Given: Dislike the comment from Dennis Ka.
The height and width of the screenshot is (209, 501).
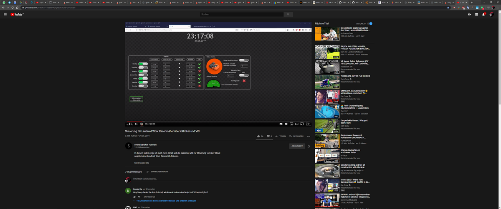Looking at the screenshot, I should pyautogui.click(x=139, y=197).
